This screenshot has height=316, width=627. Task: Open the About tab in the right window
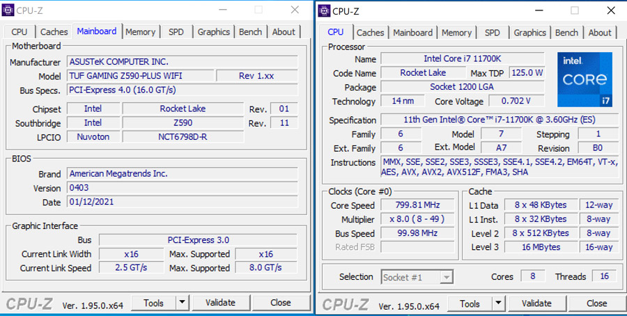pos(600,33)
